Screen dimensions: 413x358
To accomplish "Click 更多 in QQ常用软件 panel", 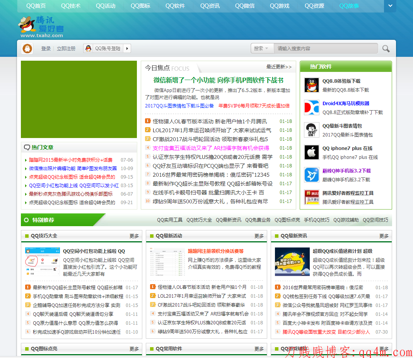I will pos(259,349).
